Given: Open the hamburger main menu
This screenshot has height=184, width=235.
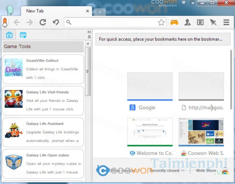Looking at the screenshot, I should click(226, 22).
